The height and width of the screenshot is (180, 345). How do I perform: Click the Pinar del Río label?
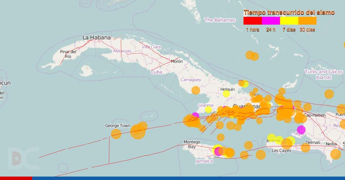pos(68,54)
